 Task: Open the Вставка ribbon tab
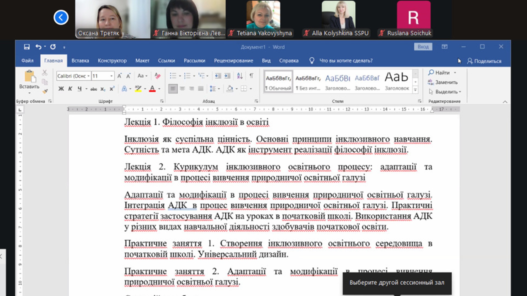click(x=80, y=61)
